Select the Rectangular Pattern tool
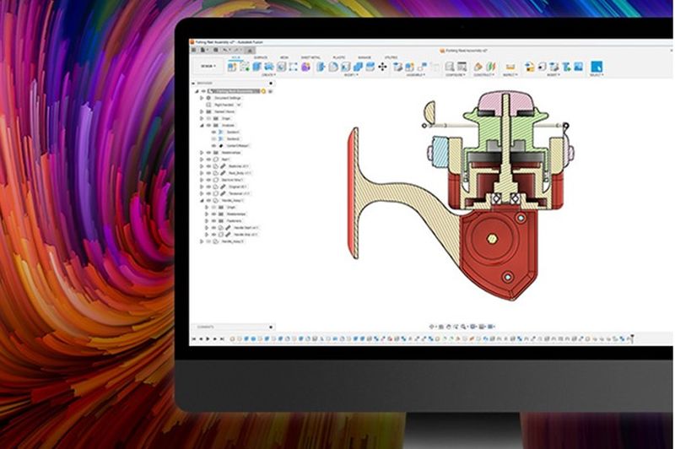675x449 pixels. click(x=293, y=67)
